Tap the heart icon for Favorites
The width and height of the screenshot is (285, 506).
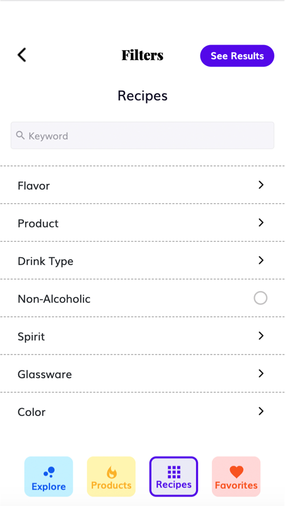[236, 471]
